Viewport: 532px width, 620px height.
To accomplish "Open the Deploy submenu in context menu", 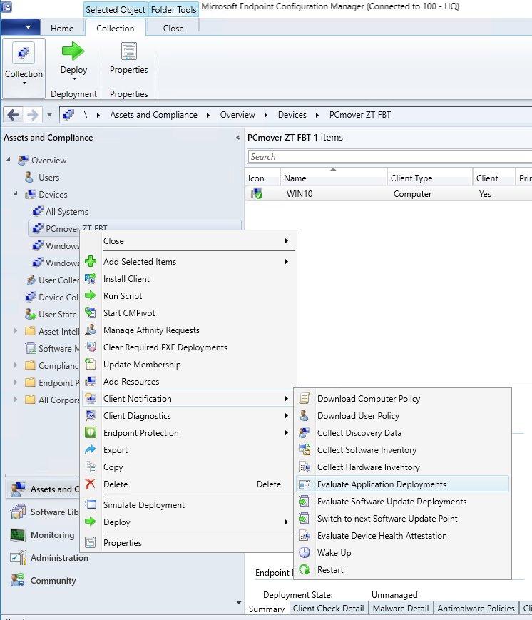I will [x=188, y=522].
